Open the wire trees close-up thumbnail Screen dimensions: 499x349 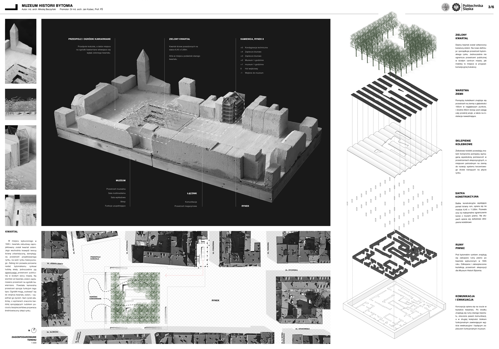21,104
